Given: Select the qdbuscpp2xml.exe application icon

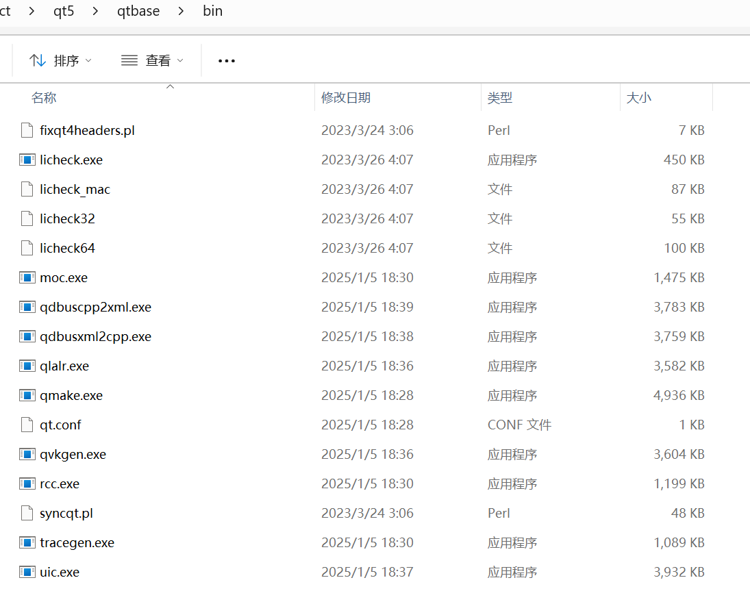Looking at the screenshot, I should tap(27, 307).
